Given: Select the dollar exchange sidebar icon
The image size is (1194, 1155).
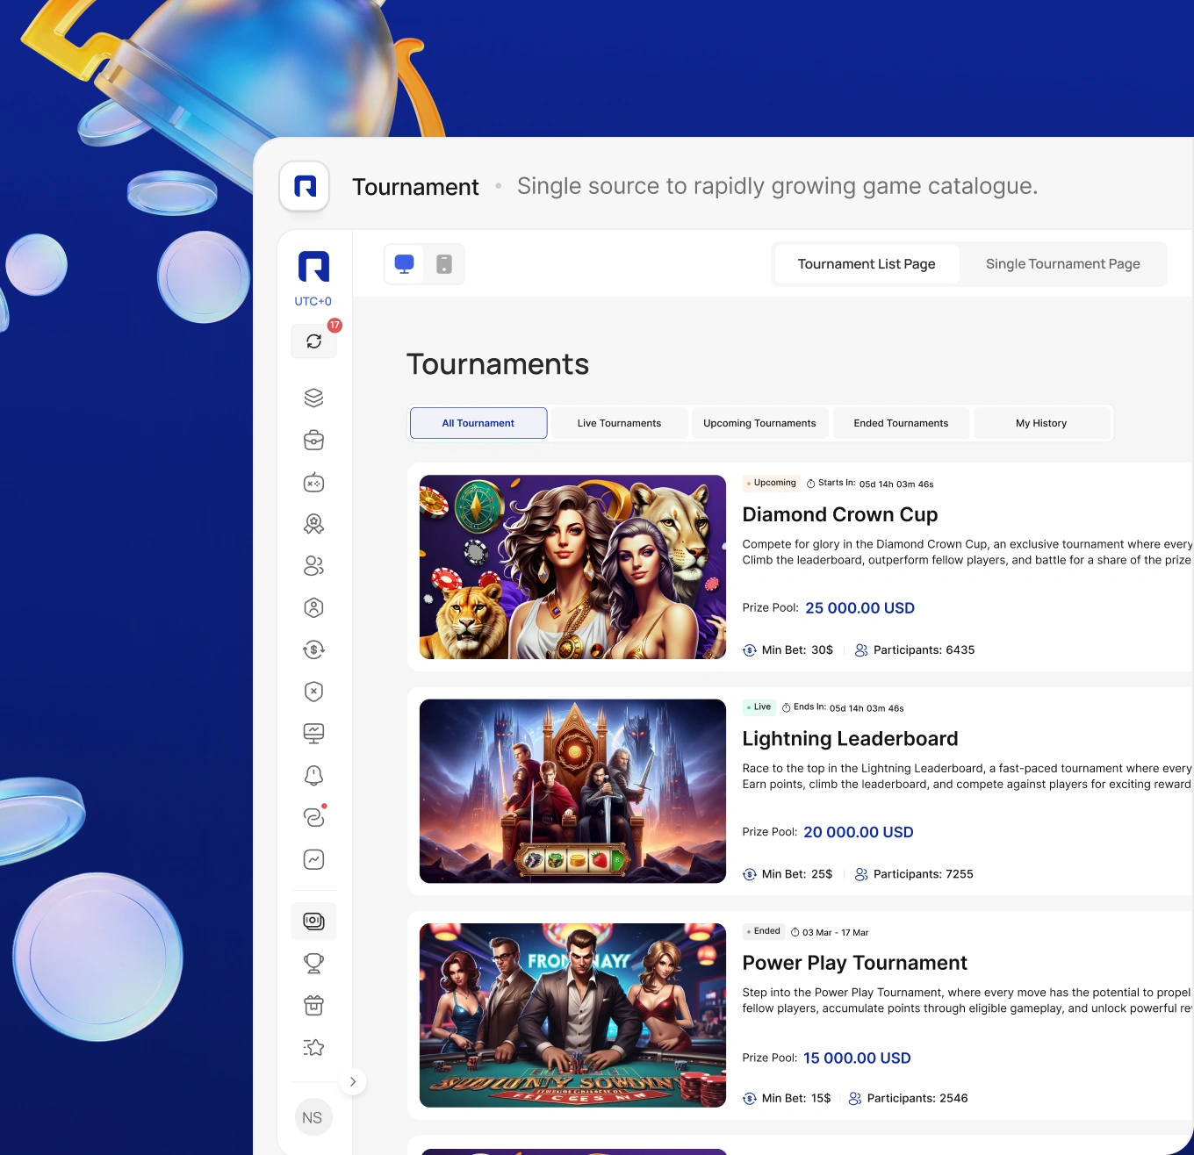Looking at the screenshot, I should (313, 649).
